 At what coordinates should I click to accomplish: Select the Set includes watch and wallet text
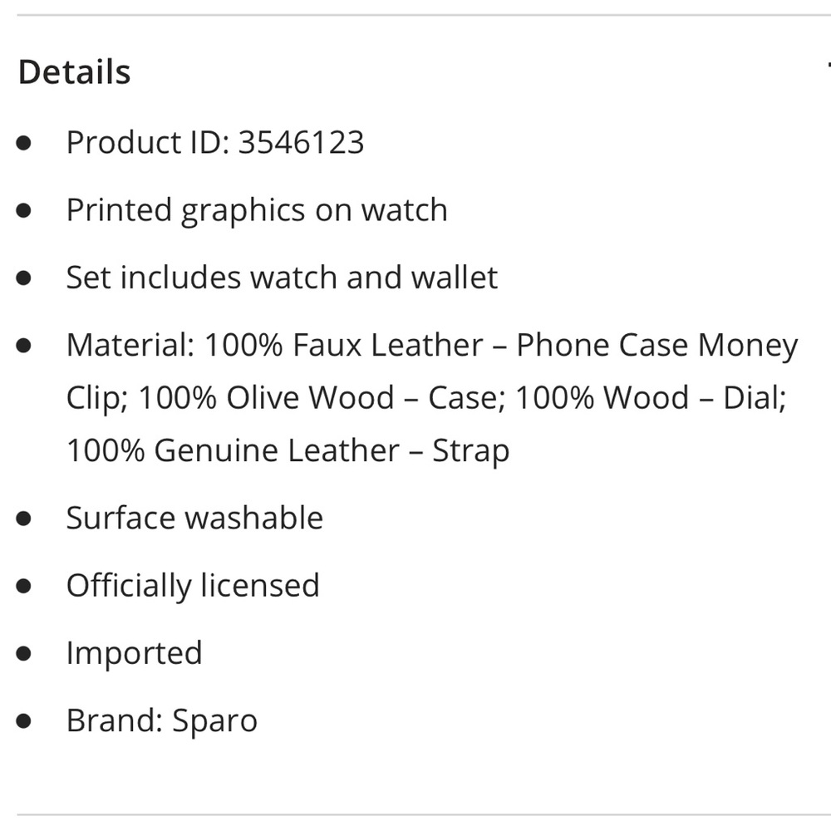pyautogui.click(x=282, y=278)
